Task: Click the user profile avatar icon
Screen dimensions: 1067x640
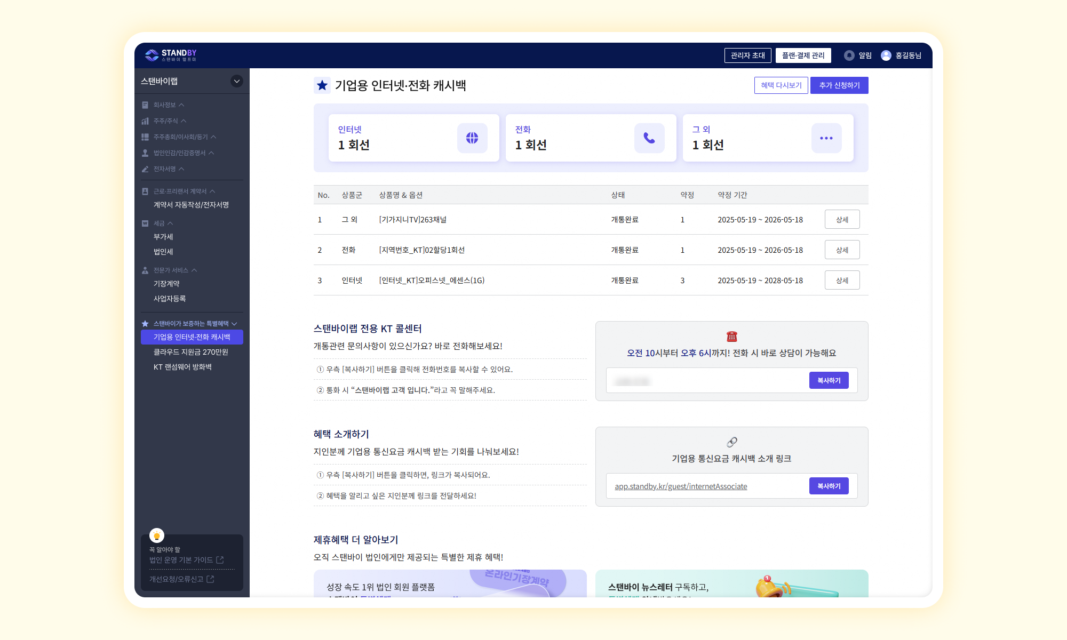Action: click(886, 55)
